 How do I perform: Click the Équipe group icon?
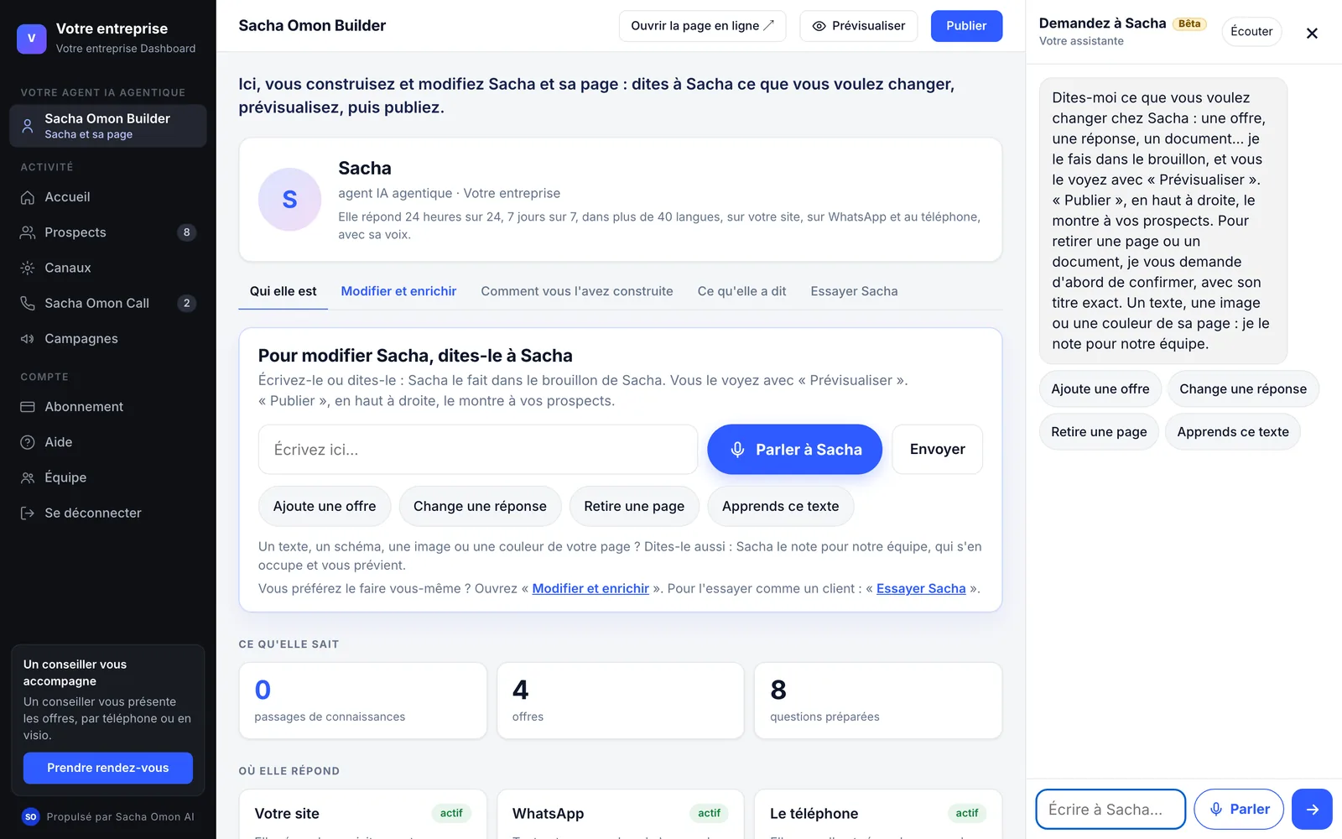pos(28,477)
